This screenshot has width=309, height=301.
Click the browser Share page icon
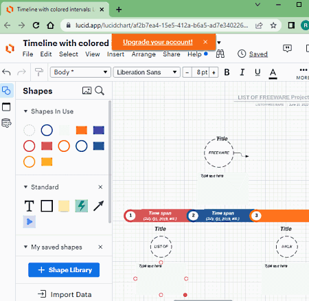tap(259, 25)
